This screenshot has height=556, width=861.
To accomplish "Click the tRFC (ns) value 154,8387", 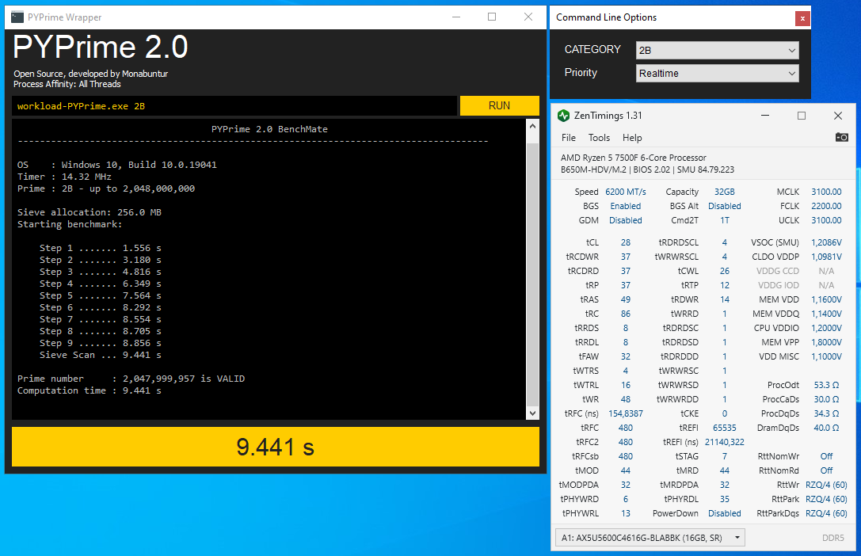I will 626,413.
